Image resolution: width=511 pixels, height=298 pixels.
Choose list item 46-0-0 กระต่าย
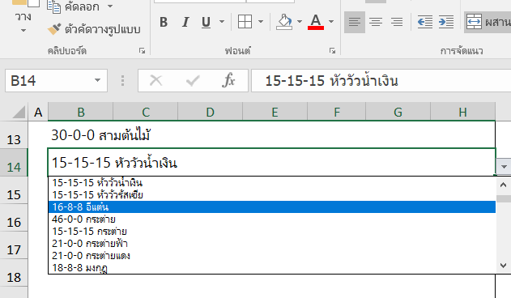click(272, 219)
